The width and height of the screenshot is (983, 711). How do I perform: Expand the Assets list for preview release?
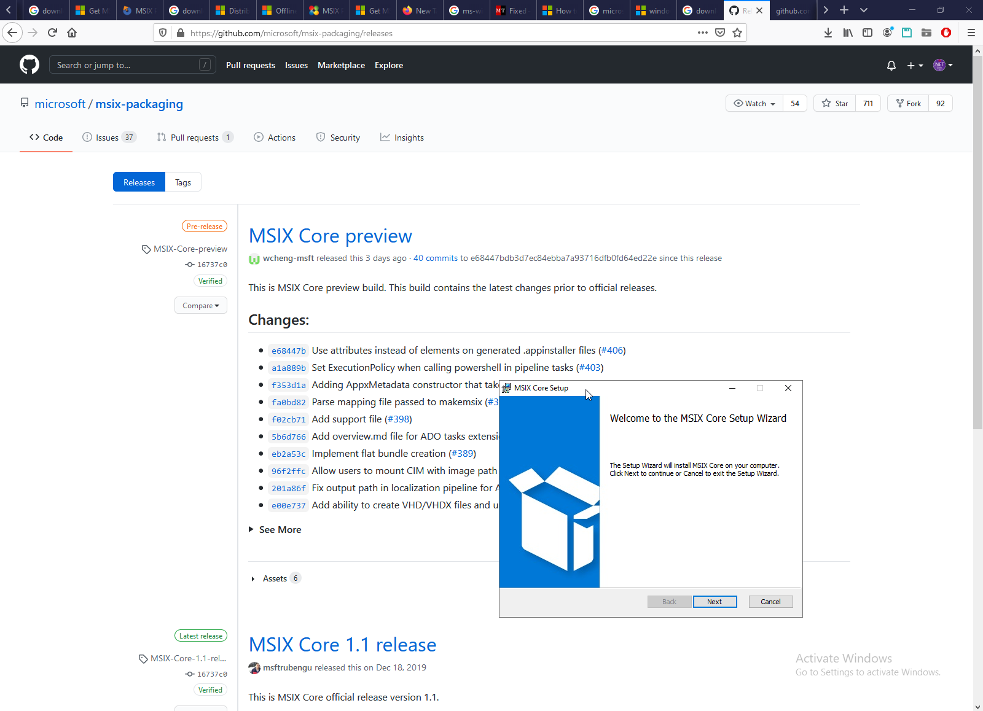pos(275,578)
